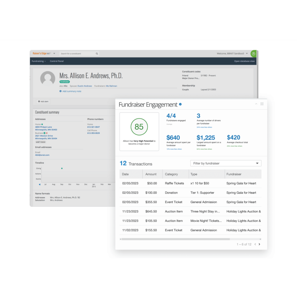Click the panel grid drag handle icon

pyautogui.click(x=262, y=104)
